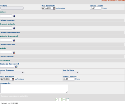The width and height of the screenshot is (125, 105).
Task: Expand the Tipo da Visita dropdown
Action: click(71, 72)
